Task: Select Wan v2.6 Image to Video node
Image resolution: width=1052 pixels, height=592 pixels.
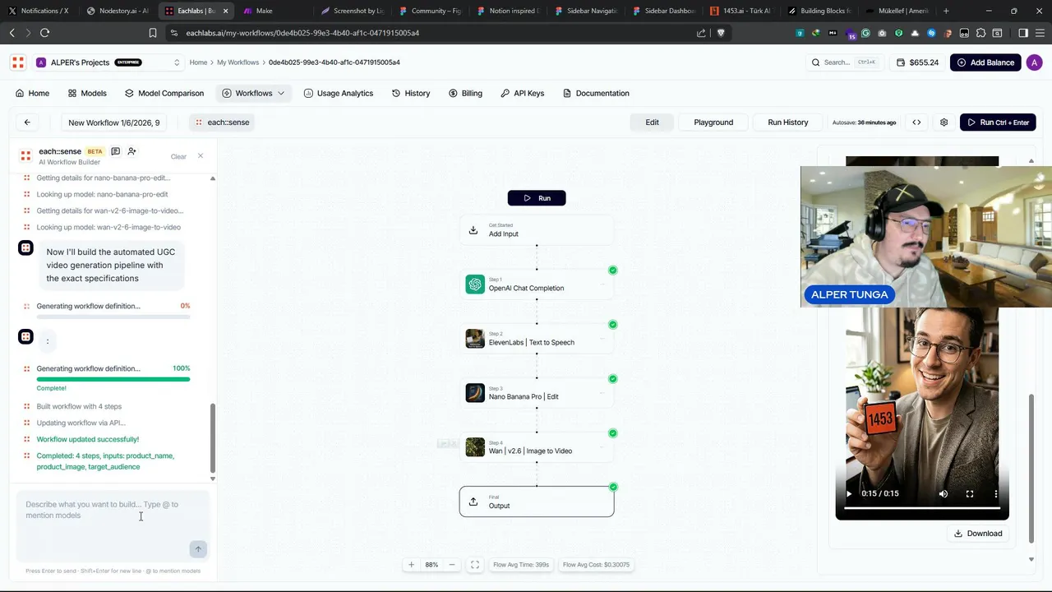Action: tap(537, 447)
